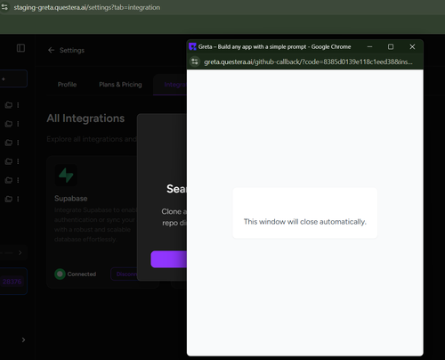Maximize the Greta popup window
Viewport: 445px width, 360px height.
point(391,46)
